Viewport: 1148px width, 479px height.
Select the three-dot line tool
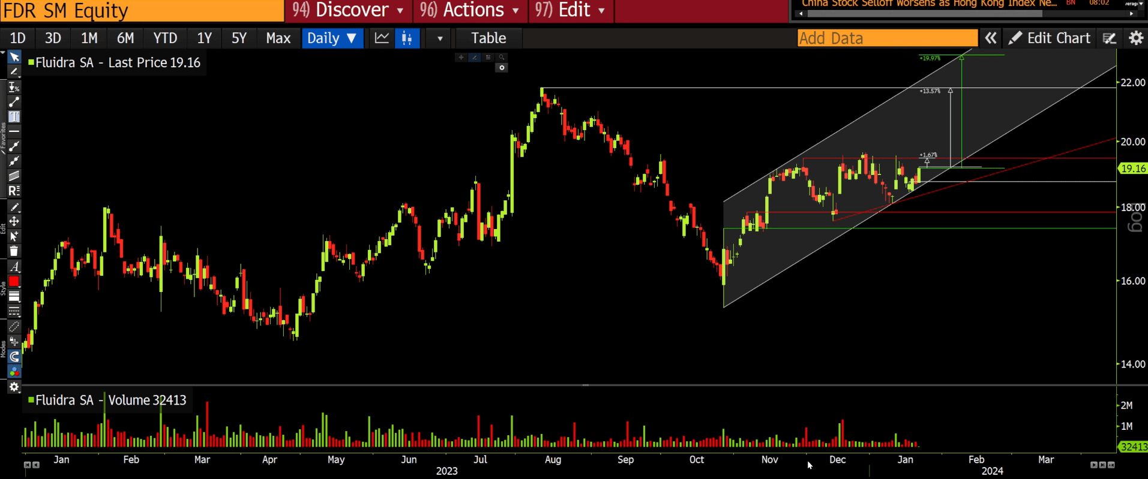point(14,161)
